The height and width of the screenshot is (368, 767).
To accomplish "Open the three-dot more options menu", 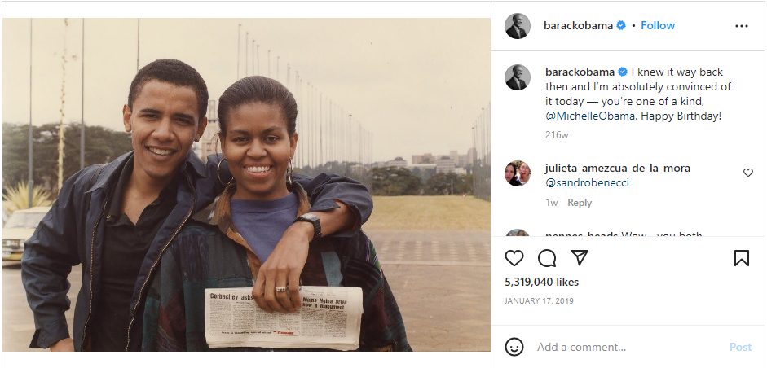I will click(x=742, y=26).
